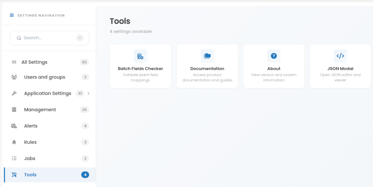Click the 2 badge beside Users and groups

click(x=85, y=77)
